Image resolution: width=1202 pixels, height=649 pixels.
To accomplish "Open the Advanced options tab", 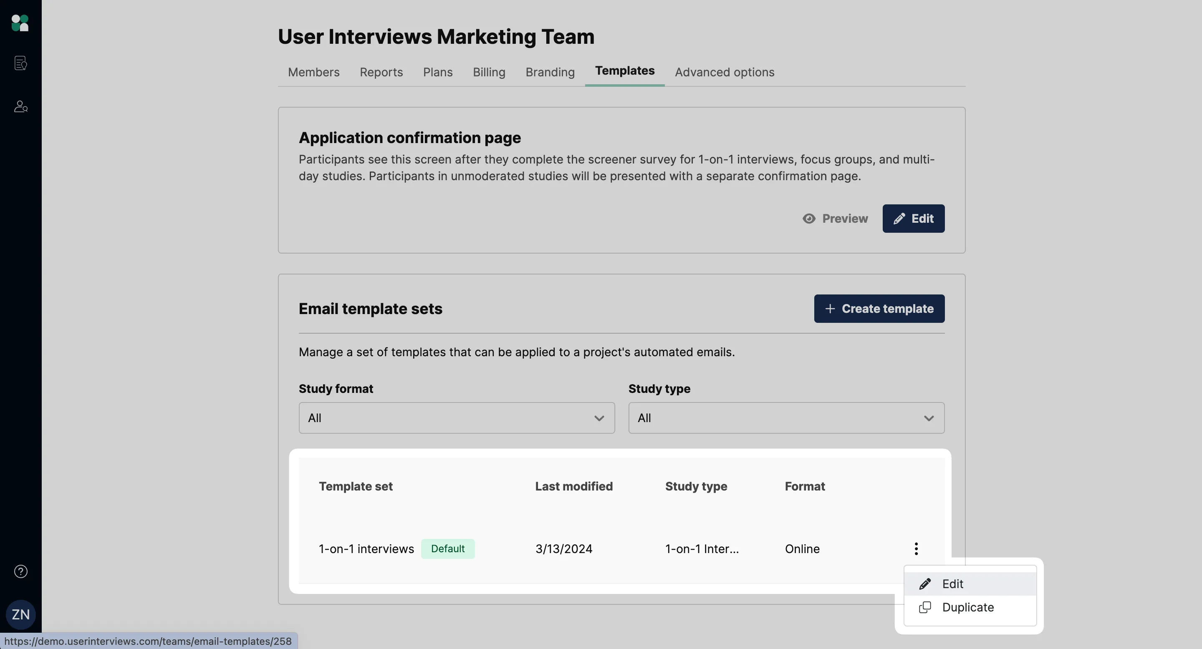I will (724, 72).
